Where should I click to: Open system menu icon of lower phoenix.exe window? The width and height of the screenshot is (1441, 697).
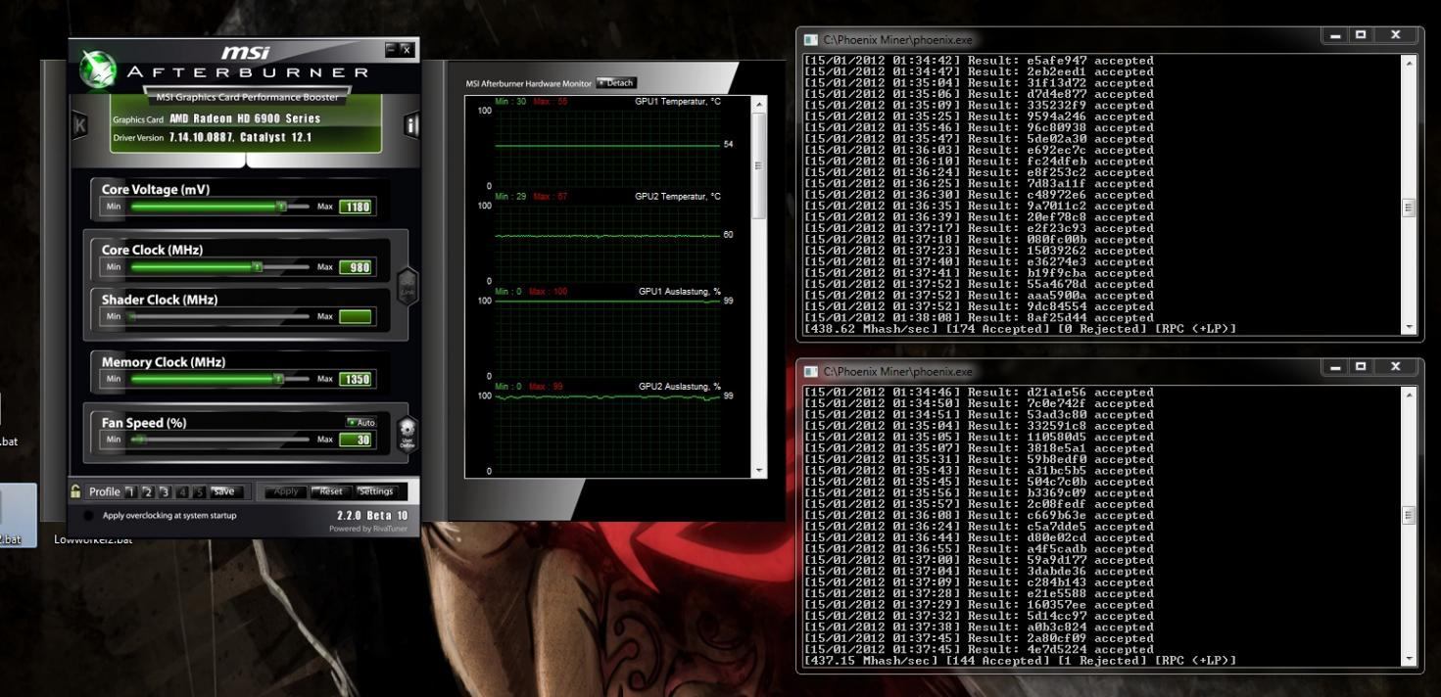[810, 372]
